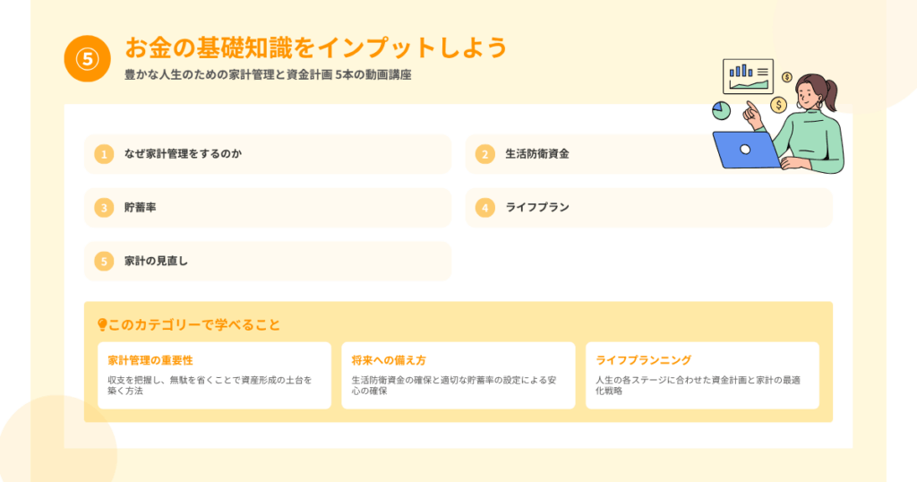Click the number 1 badge icon
Image resolution: width=917 pixels, height=482 pixels.
pos(105,154)
